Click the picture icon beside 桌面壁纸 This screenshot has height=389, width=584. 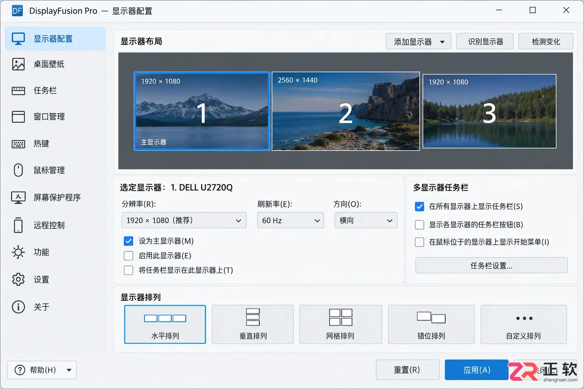(x=18, y=64)
